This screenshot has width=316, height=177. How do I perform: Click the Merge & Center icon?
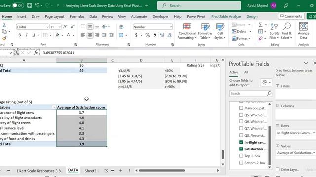click(121, 35)
